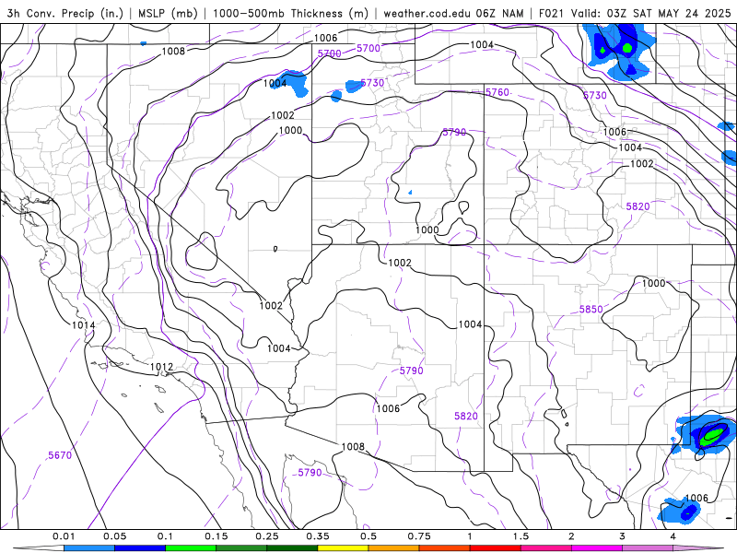Viewport: 737px width, 553px height.
Task: Click the '0.15' legend label
Action: pyautogui.click(x=216, y=536)
